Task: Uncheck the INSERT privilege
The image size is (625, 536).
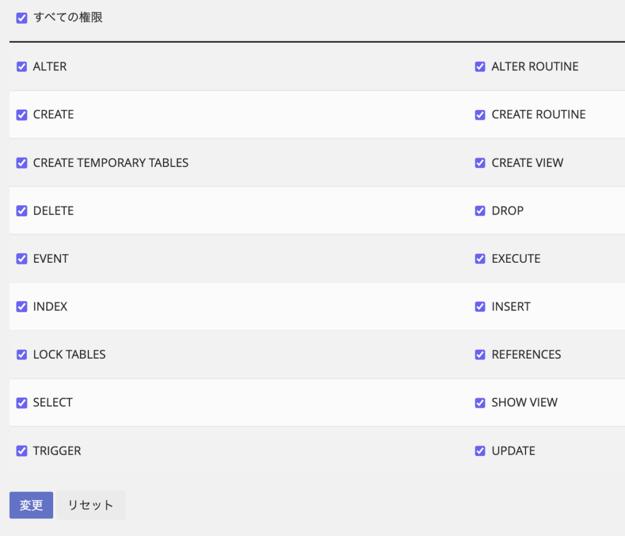Action: click(480, 307)
